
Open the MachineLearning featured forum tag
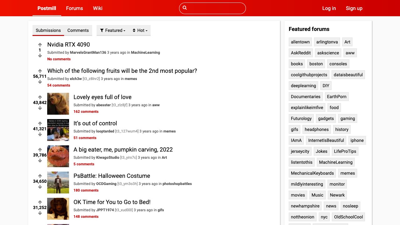[336, 162]
